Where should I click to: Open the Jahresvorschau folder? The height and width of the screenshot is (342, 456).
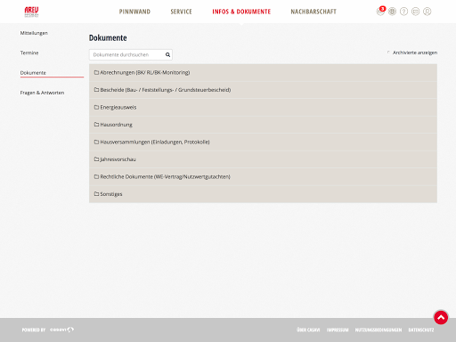[x=263, y=159]
